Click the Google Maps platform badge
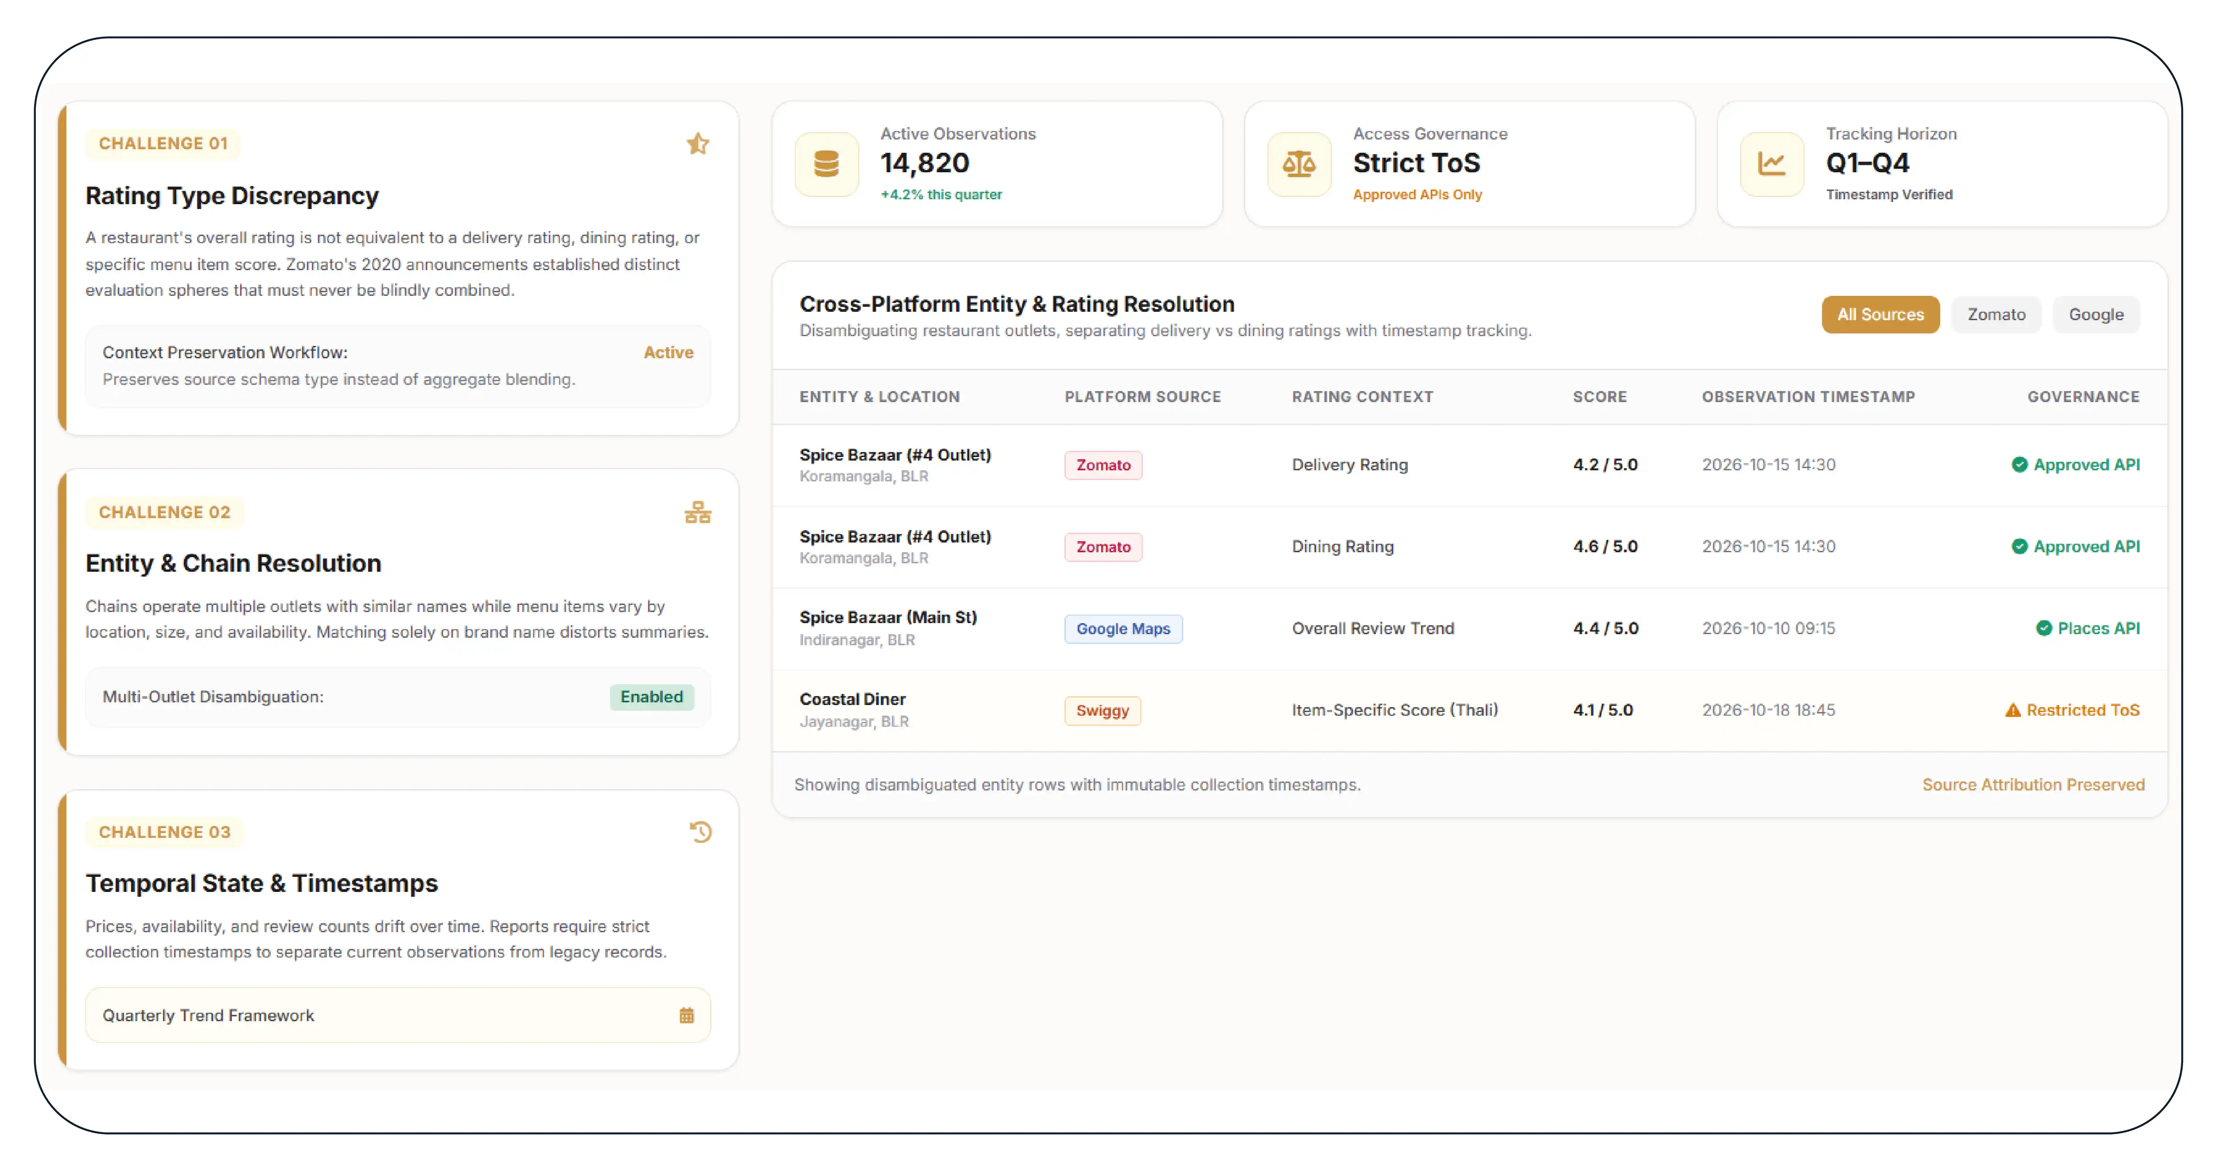Image resolution: width=2222 pixels, height=1170 pixels. pyautogui.click(x=1123, y=628)
